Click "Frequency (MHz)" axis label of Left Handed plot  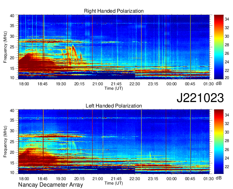tap(5, 142)
